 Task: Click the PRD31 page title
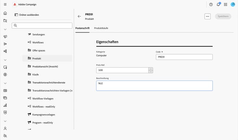point(89,14)
